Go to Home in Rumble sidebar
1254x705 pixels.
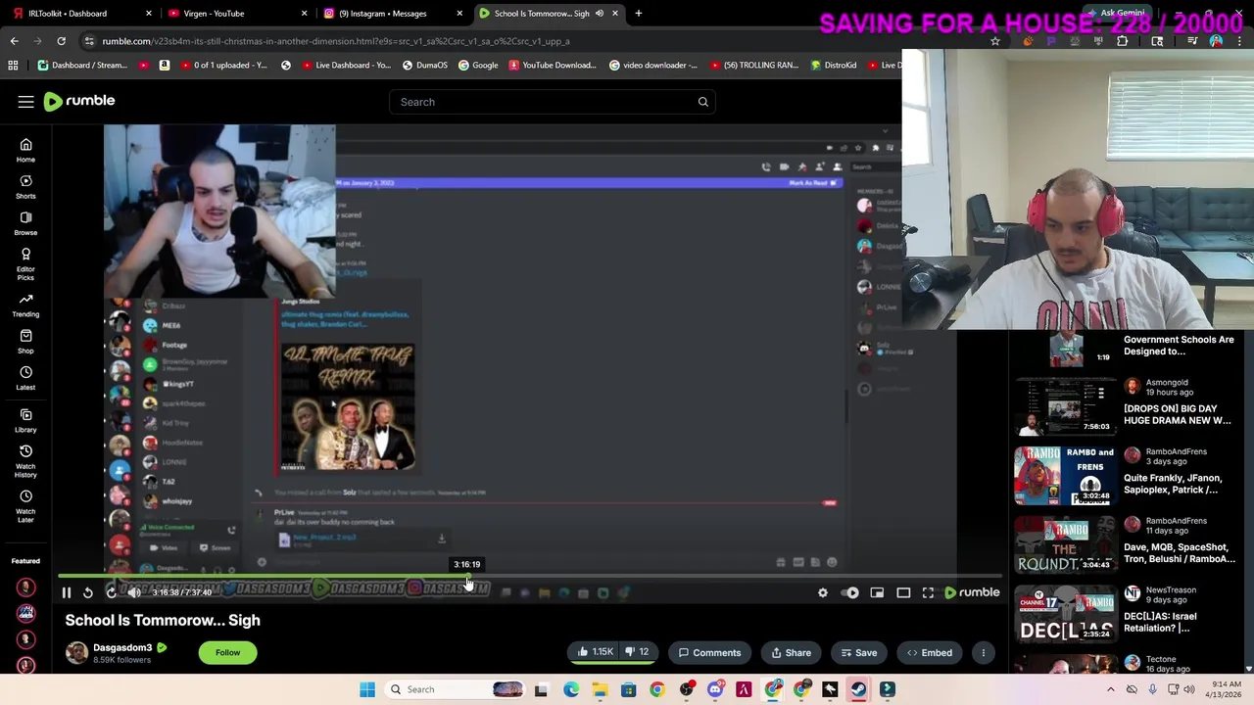click(25, 150)
